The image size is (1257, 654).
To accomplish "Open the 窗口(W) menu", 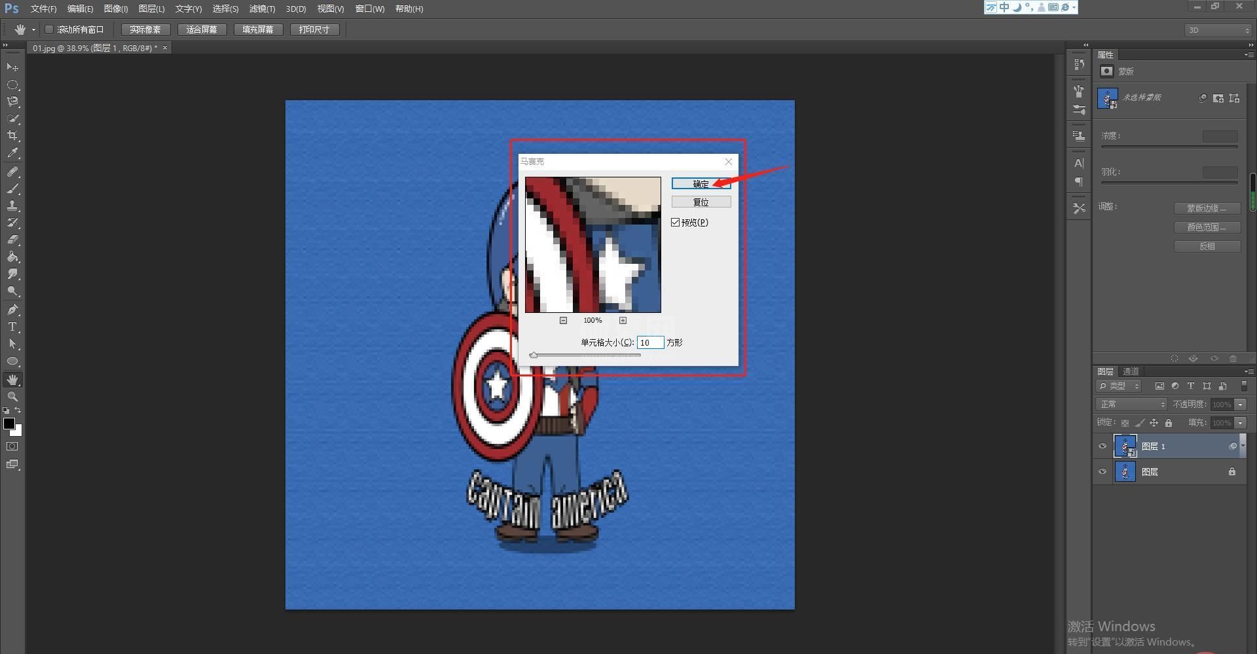I will click(x=370, y=9).
